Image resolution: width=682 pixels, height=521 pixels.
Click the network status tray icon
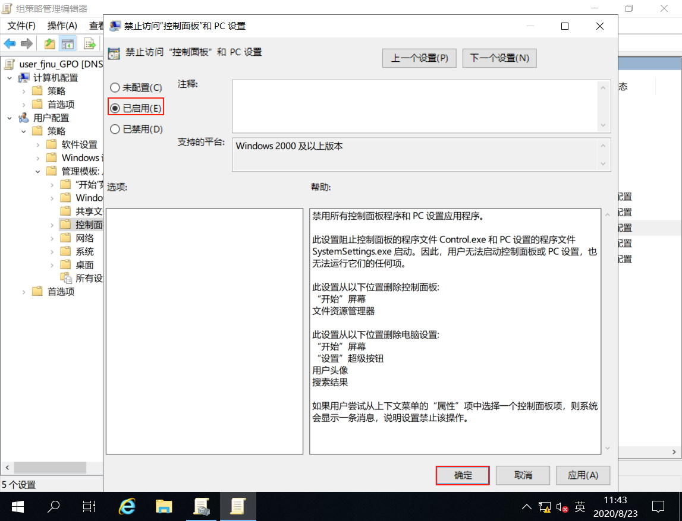coord(544,507)
